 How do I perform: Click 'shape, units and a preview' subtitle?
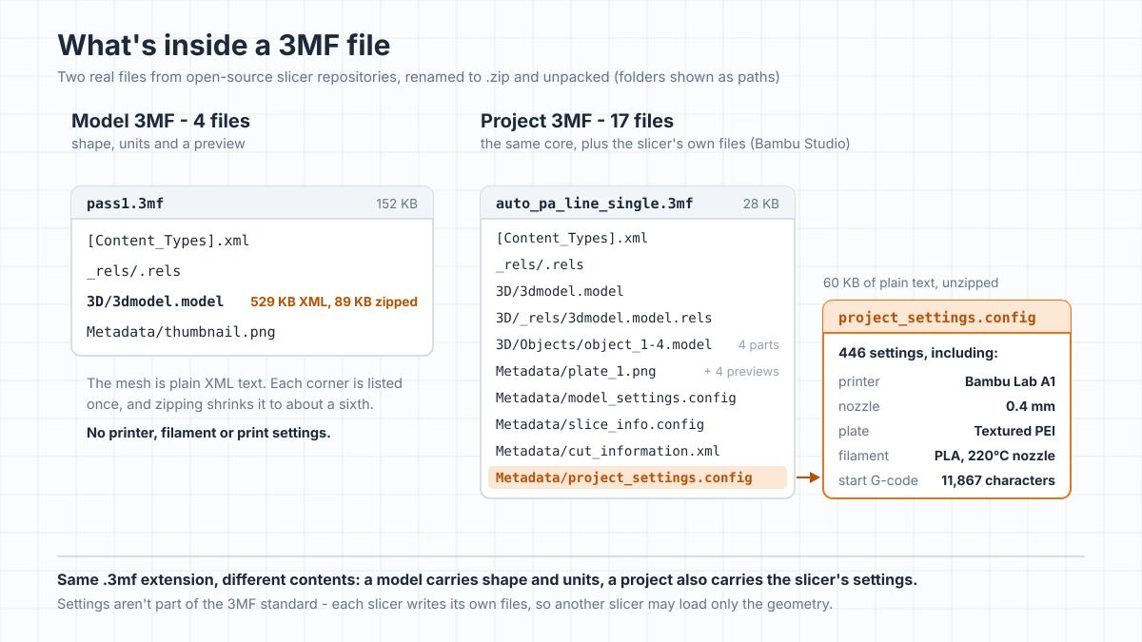pos(158,144)
